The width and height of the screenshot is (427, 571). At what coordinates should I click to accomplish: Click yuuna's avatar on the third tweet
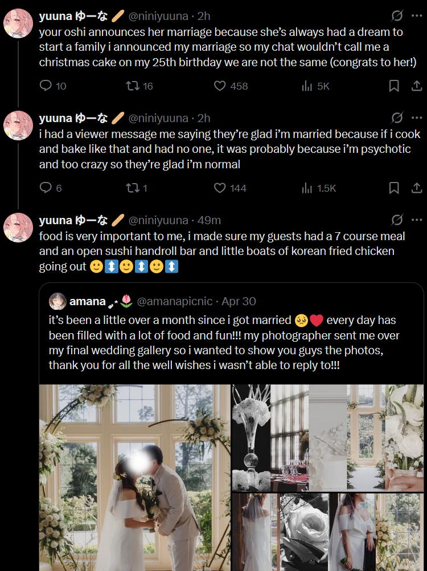pyautogui.click(x=18, y=228)
